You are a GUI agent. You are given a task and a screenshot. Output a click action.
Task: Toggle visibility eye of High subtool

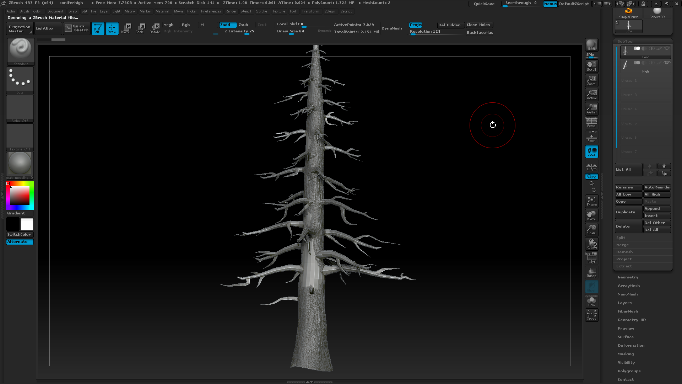[667, 63]
